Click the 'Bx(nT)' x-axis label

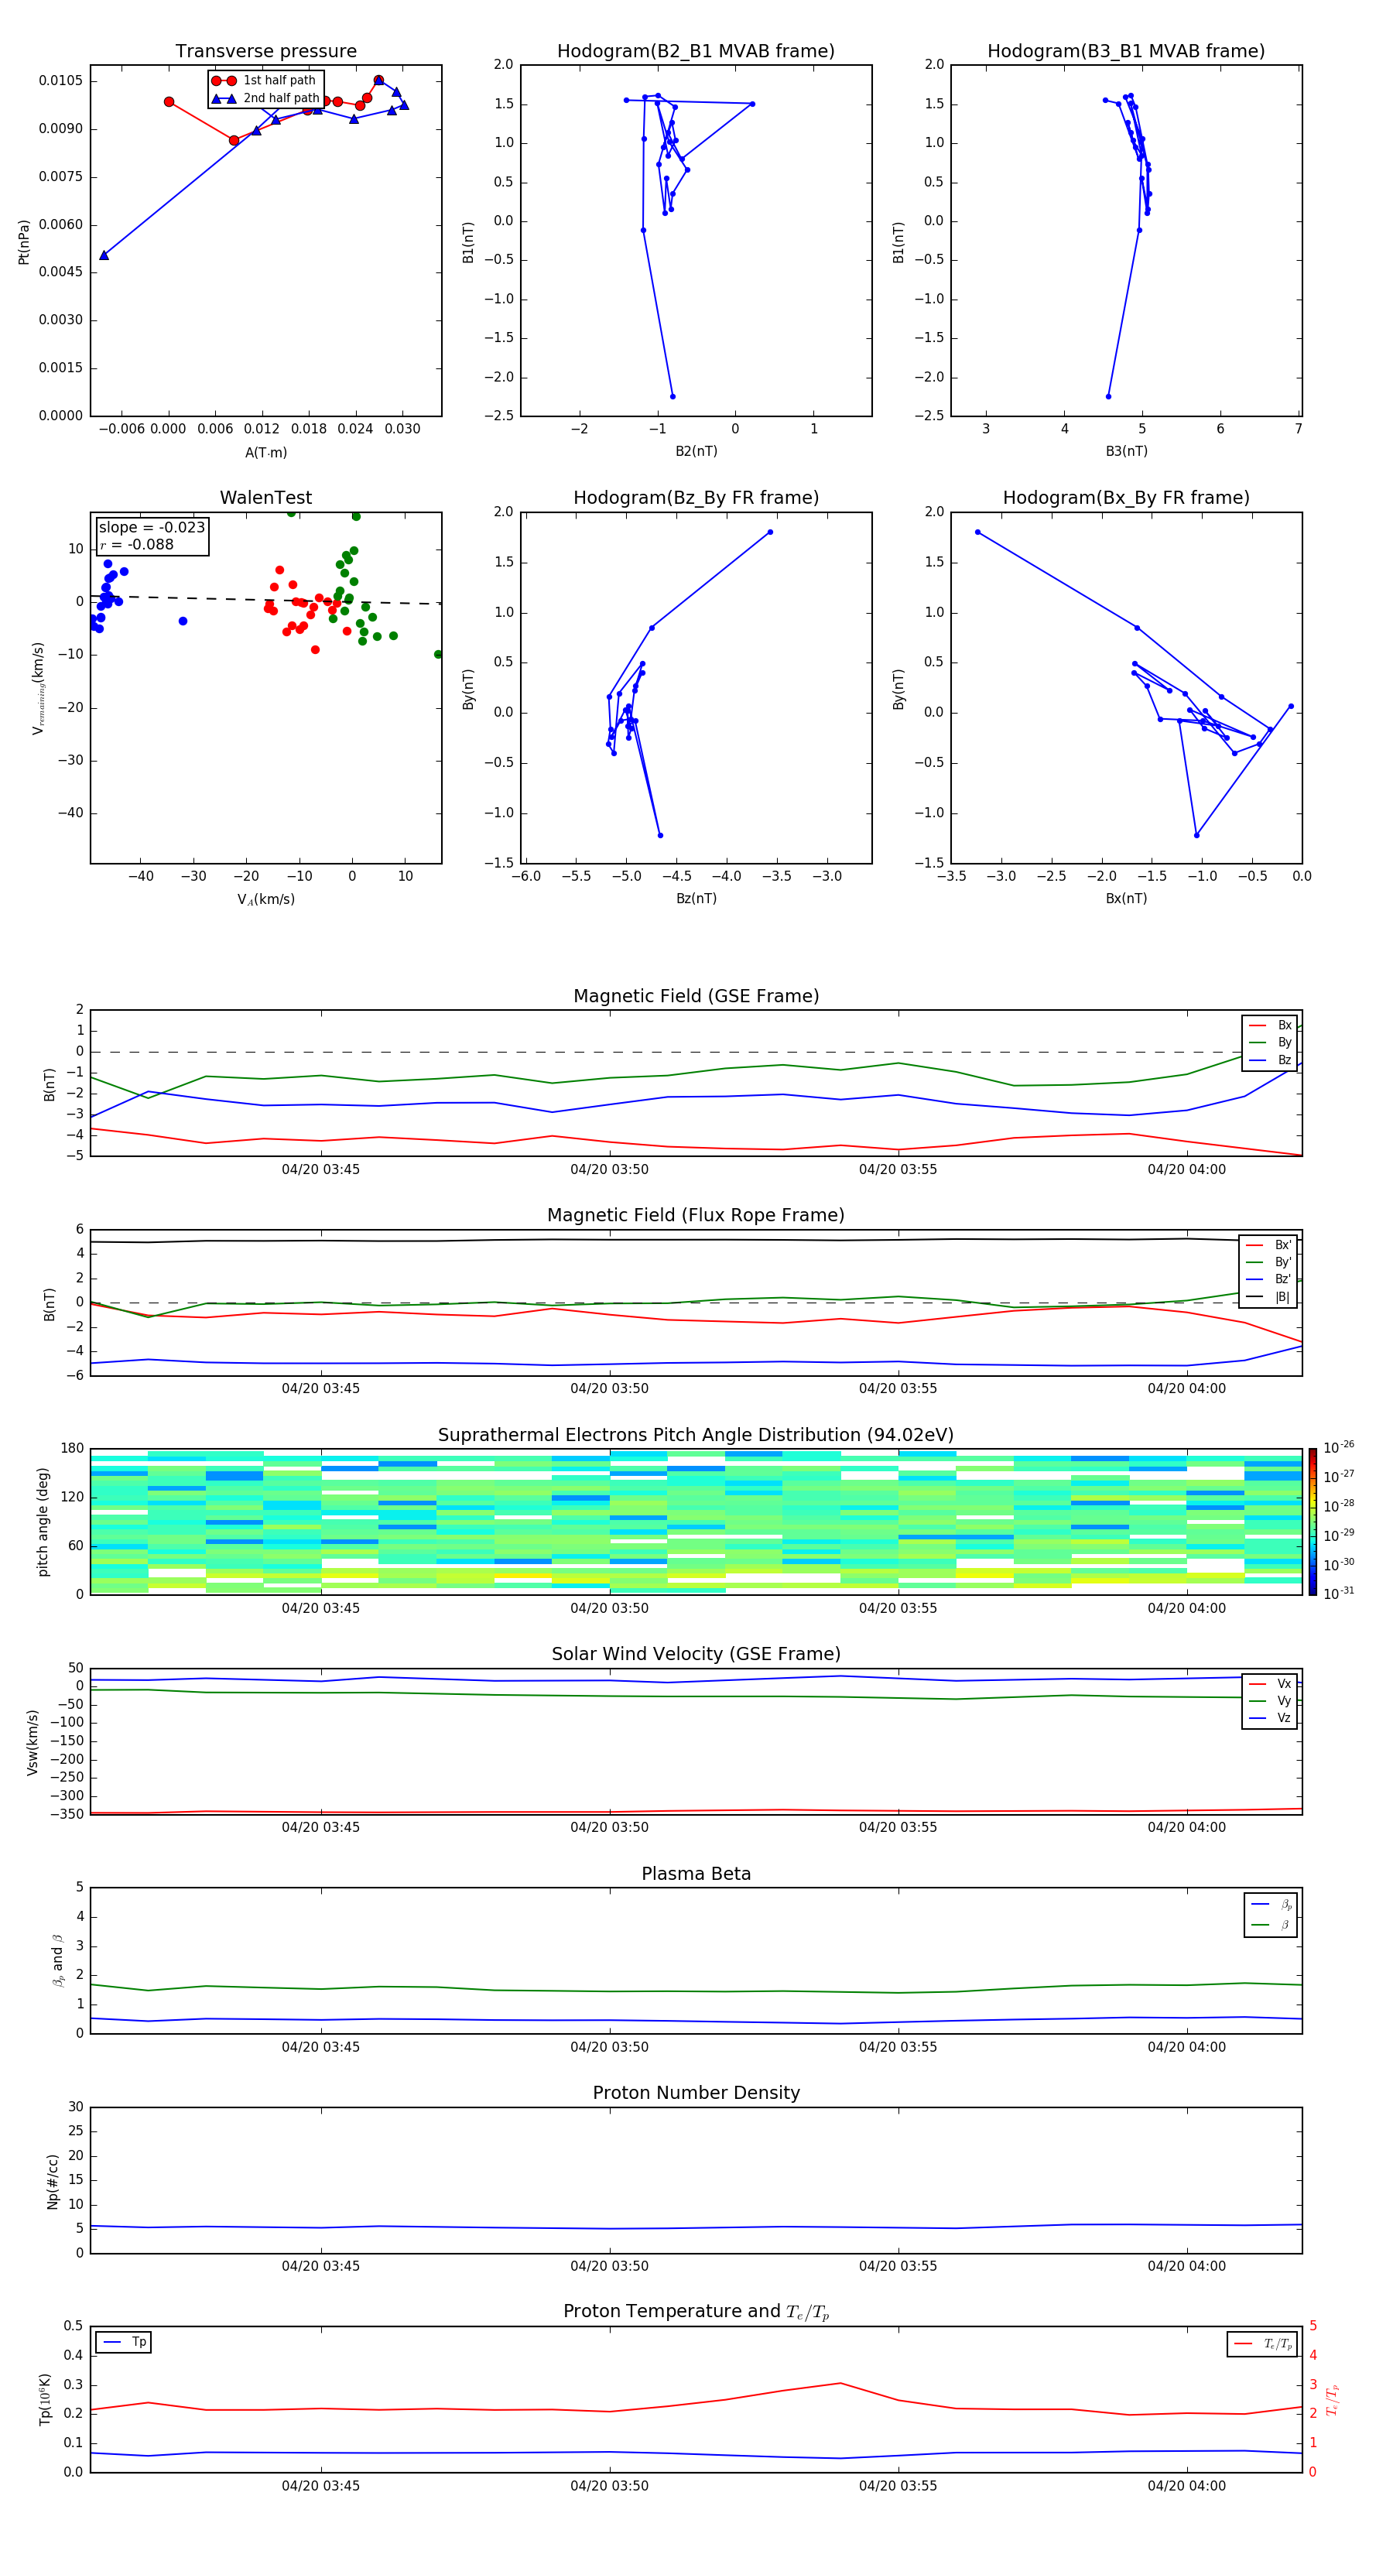pyautogui.click(x=1126, y=899)
